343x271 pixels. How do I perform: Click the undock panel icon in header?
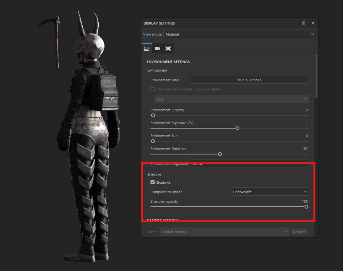pyautogui.click(x=303, y=23)
